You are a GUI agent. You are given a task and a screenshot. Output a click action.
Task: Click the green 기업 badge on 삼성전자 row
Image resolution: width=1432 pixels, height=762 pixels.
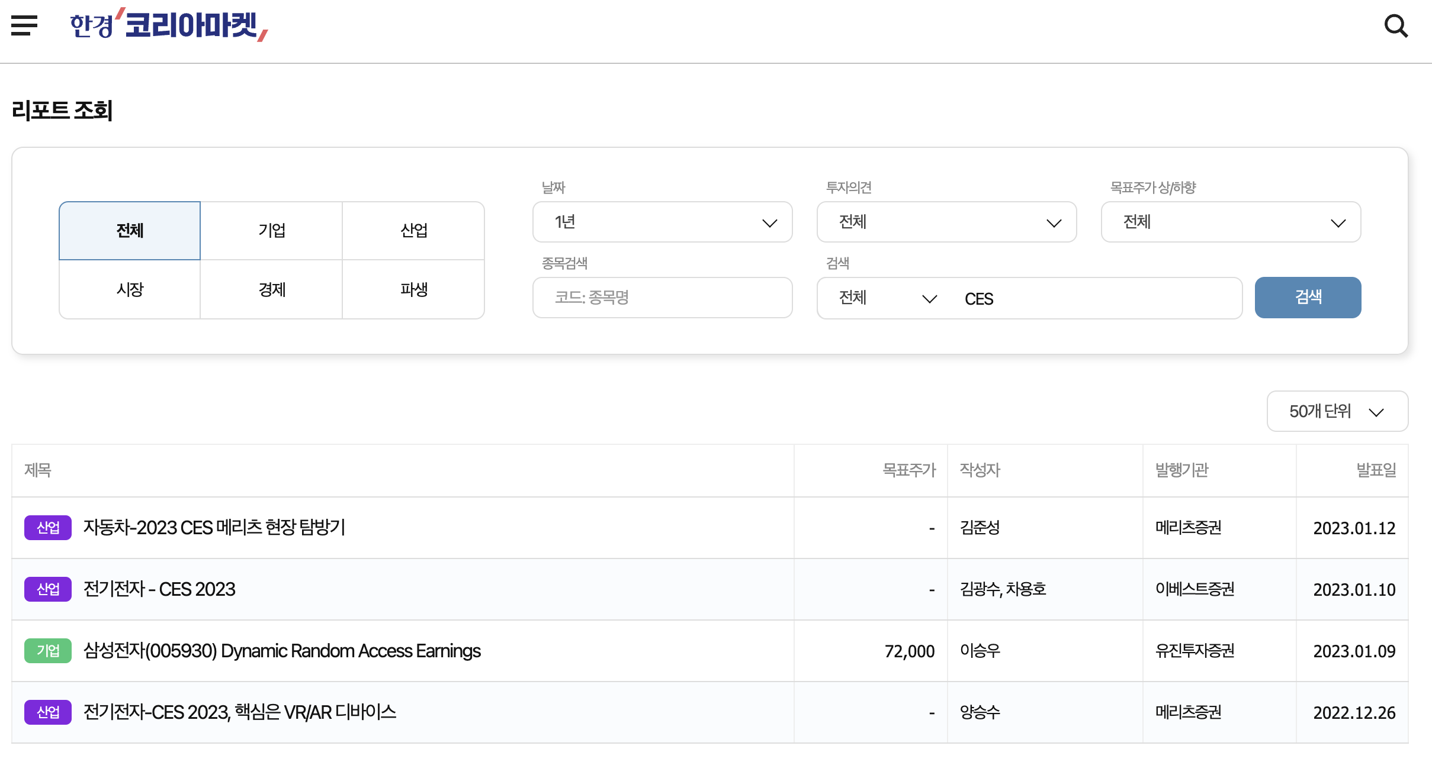tap(48, 651)
